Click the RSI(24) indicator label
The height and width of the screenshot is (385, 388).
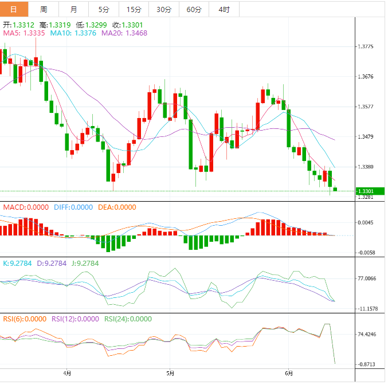[128, 319]
